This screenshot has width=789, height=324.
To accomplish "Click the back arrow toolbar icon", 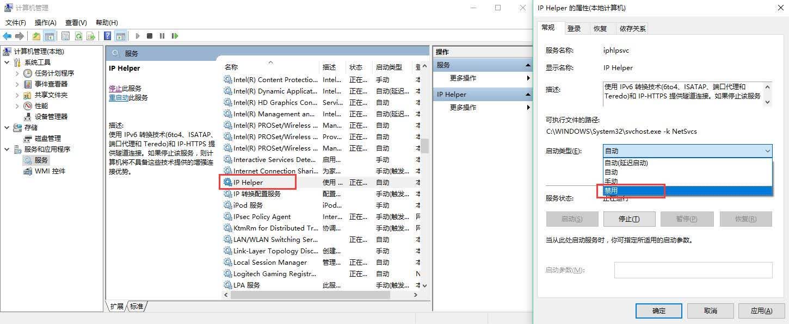I will (7, 36).
